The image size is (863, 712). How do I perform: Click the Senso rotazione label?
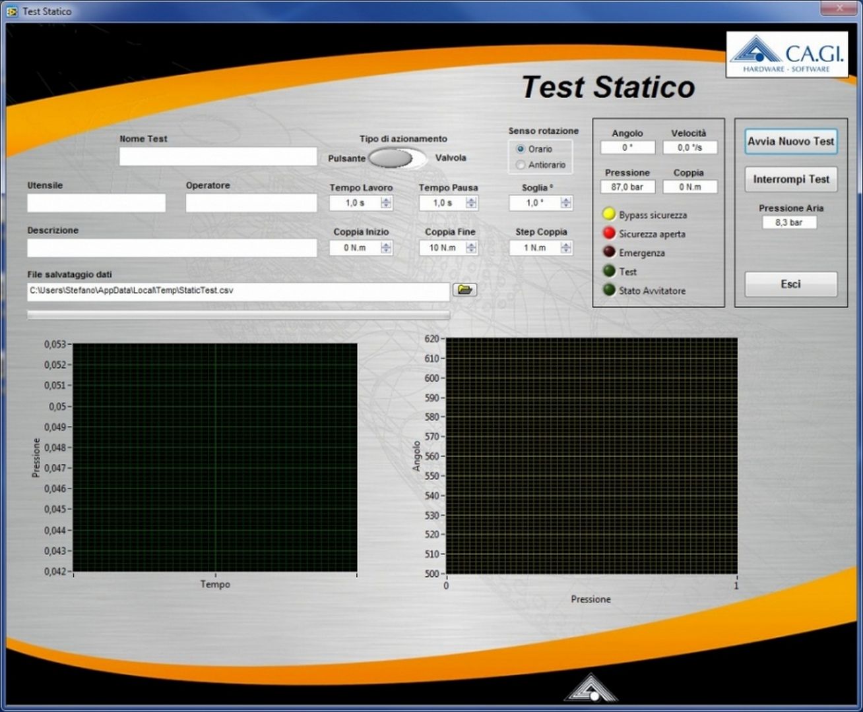click(x=543, y=131)
